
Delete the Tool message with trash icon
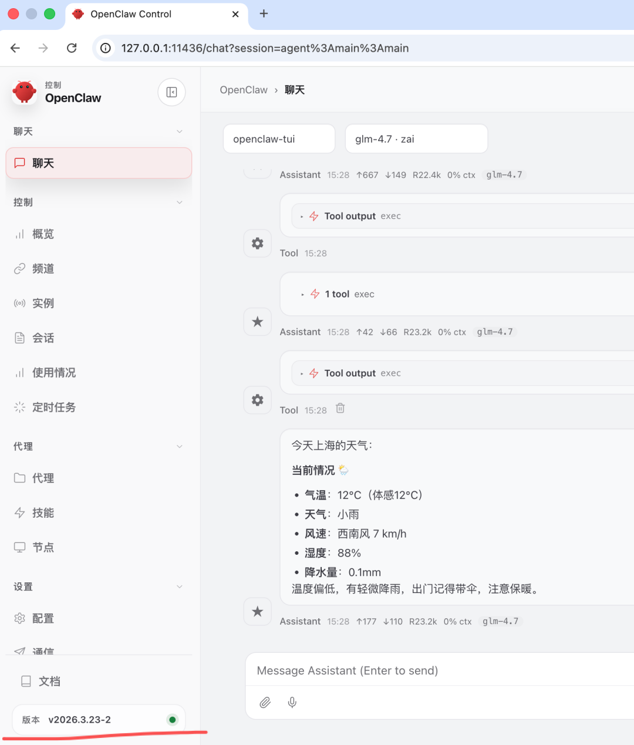340,409
